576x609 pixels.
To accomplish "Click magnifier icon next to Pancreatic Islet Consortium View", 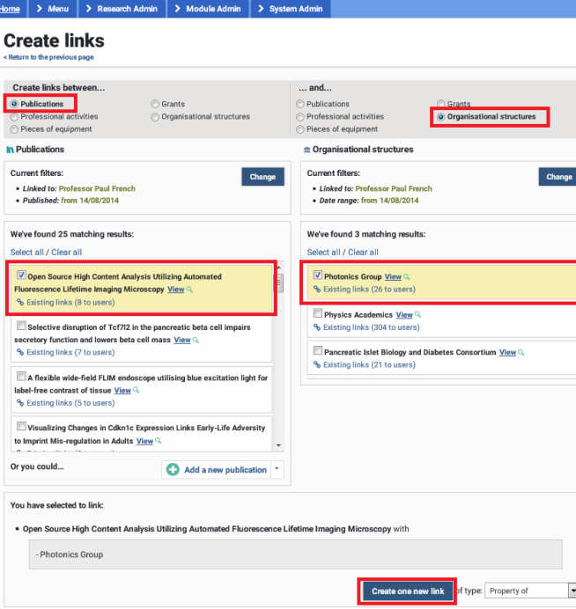I will pyautogui.click(x=522, y=353).
